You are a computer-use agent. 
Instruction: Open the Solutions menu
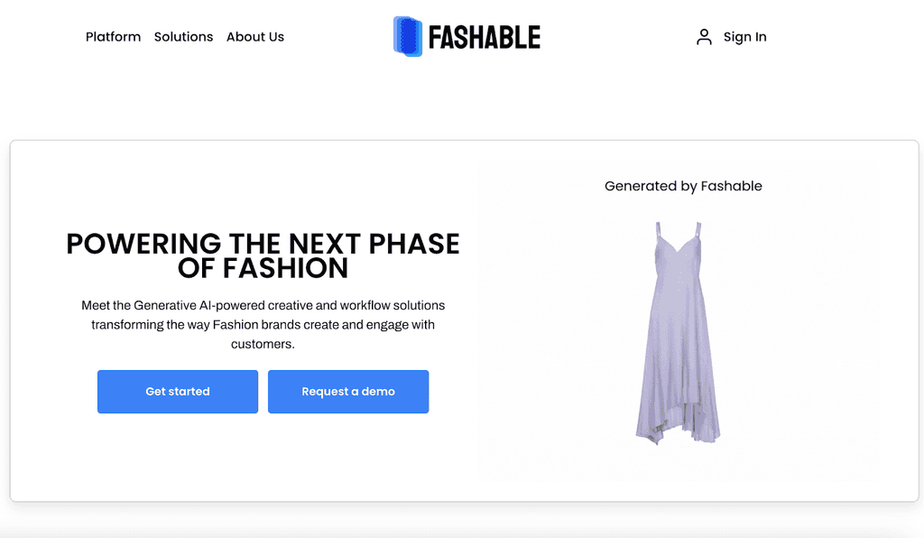tap(183, 37)
